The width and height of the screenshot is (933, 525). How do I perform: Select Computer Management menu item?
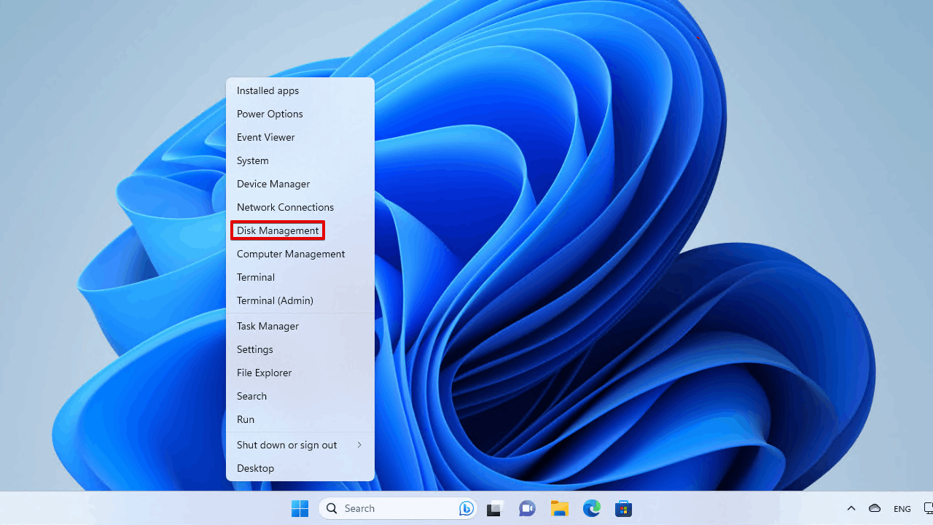[300, 254]
